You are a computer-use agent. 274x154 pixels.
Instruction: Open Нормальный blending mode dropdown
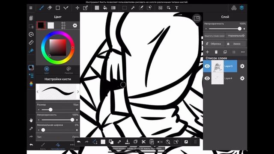(x=236, y=36)
